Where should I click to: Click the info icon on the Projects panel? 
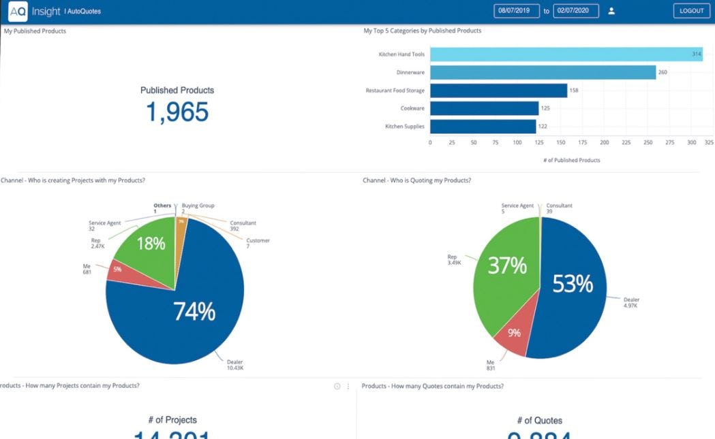click(x=337, y=386)
